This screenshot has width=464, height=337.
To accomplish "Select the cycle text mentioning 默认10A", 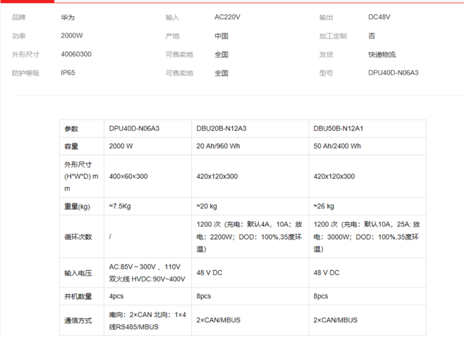I will click(367, 237).
